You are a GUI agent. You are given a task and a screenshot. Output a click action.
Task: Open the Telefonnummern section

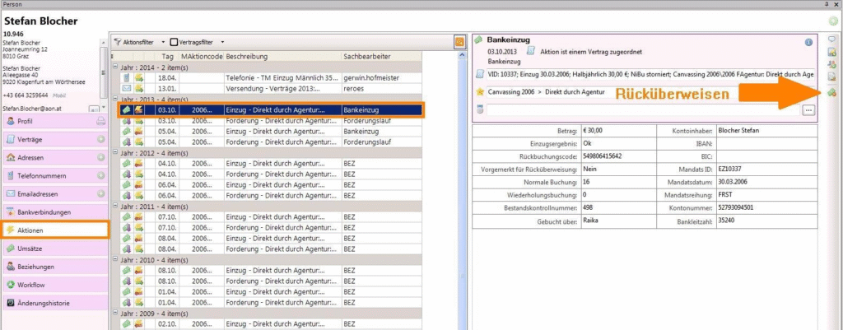click(x=55, y=176)
